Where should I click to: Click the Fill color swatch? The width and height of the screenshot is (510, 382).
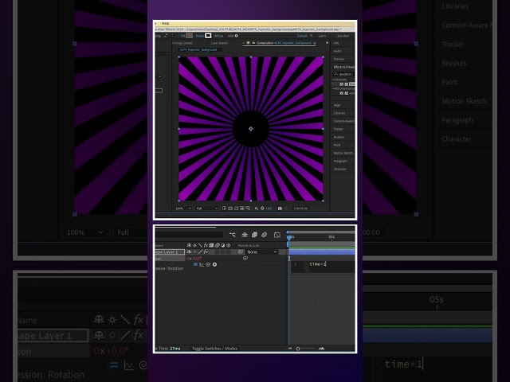(190, 36)
